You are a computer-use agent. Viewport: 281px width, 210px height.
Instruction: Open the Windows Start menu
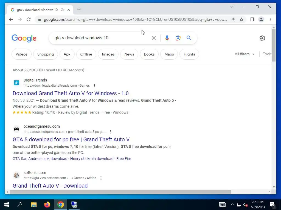[7, 205]
